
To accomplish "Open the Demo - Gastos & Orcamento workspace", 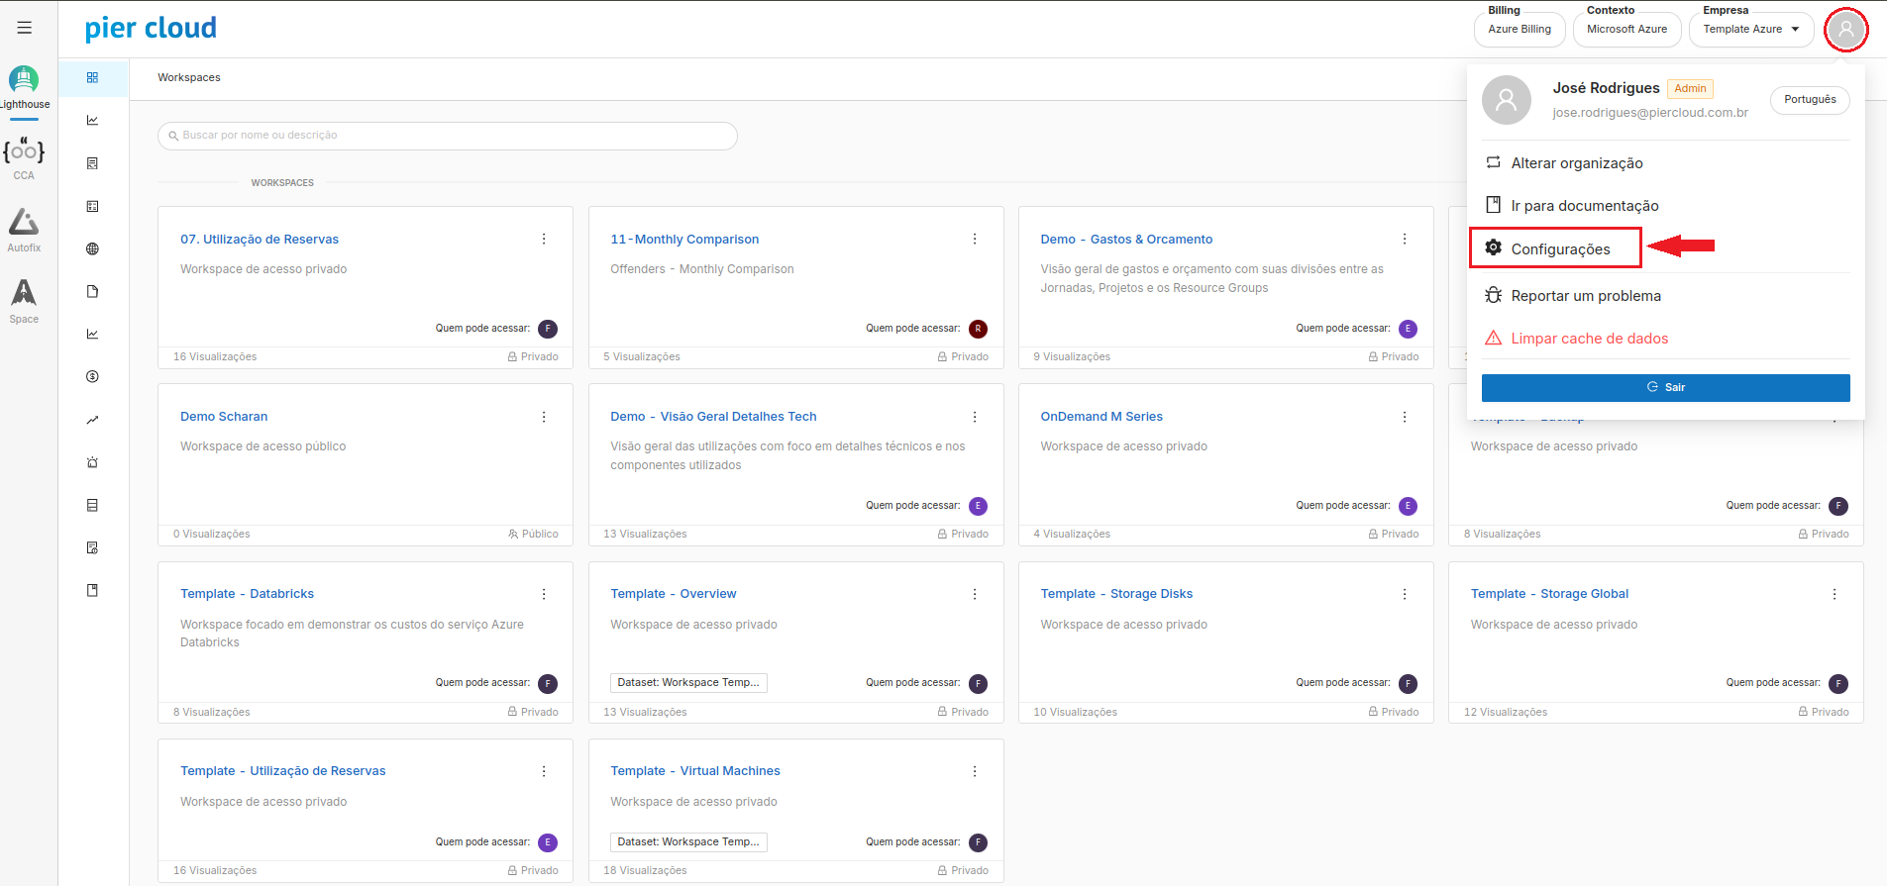I will pyautogui.click(x=1126, y=240).
